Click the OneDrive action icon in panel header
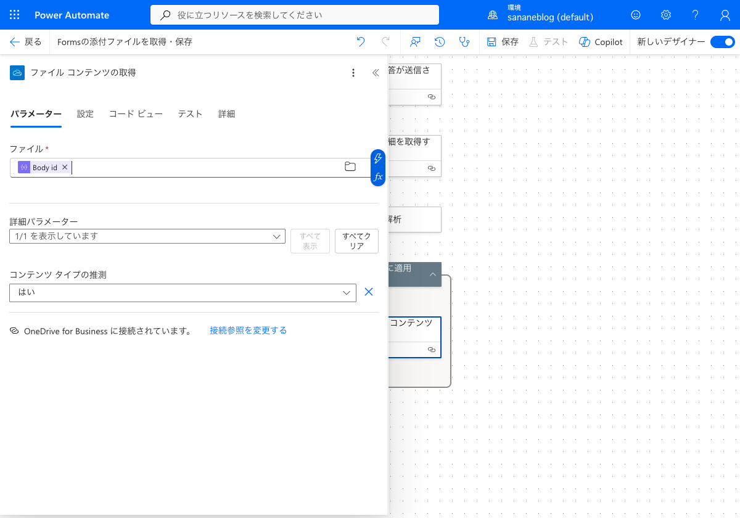This screenshot has width=740, height=518. 17,73
